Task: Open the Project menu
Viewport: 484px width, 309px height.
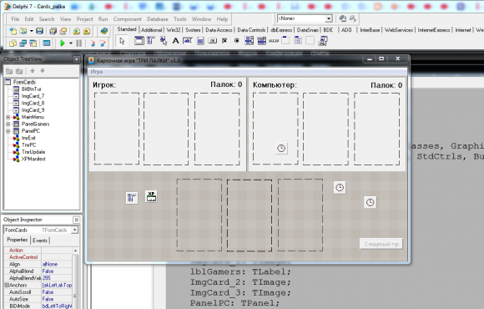Action: click(x=84, y=19)
